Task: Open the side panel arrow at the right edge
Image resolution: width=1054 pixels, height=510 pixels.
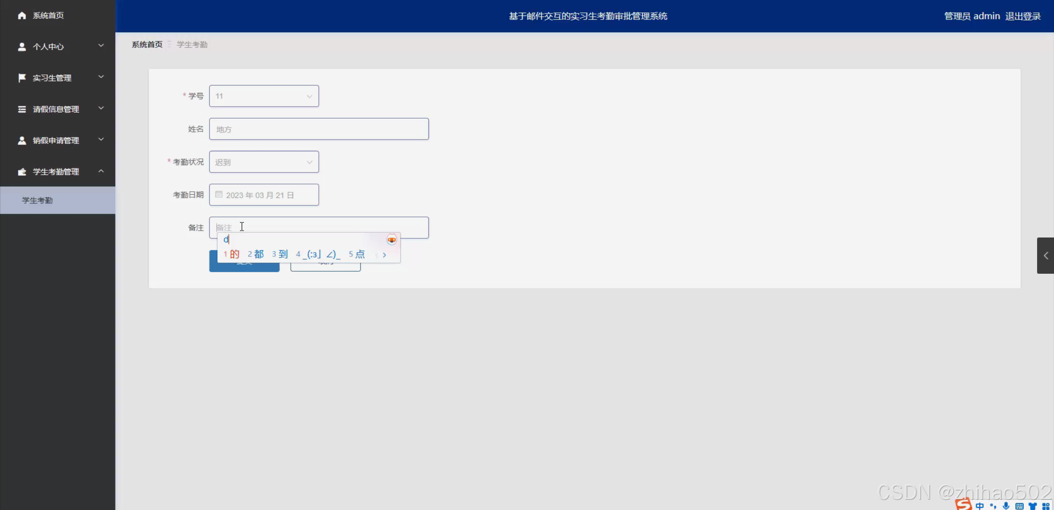Action: pos(1045,256)
